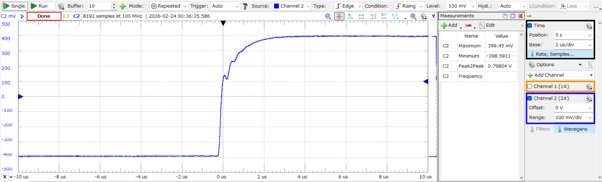
Task: Open the time Base dropdown (2 us/div)
Action: coord(573,45)
